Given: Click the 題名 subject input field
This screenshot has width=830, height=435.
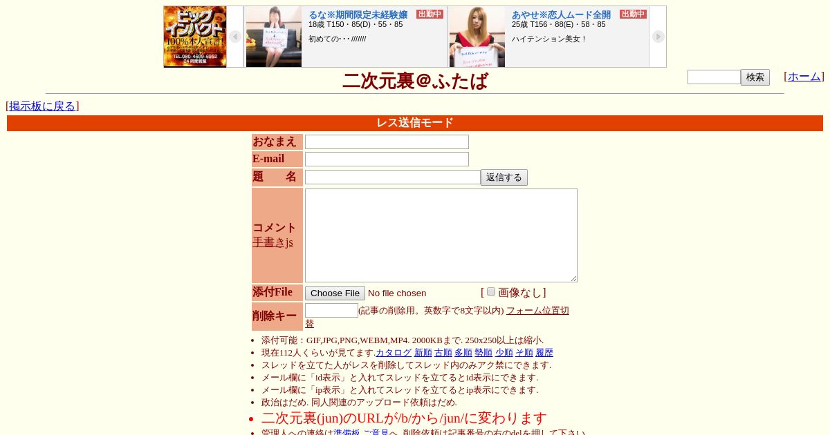Looking at the screenshot, I should point(393,177).
